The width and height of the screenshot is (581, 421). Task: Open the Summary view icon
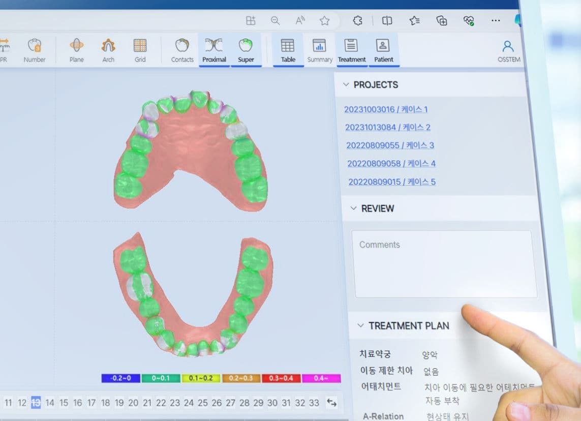(319, 46)
